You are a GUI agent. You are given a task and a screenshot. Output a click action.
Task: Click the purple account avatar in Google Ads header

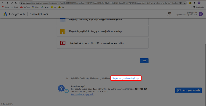[201, 14]
